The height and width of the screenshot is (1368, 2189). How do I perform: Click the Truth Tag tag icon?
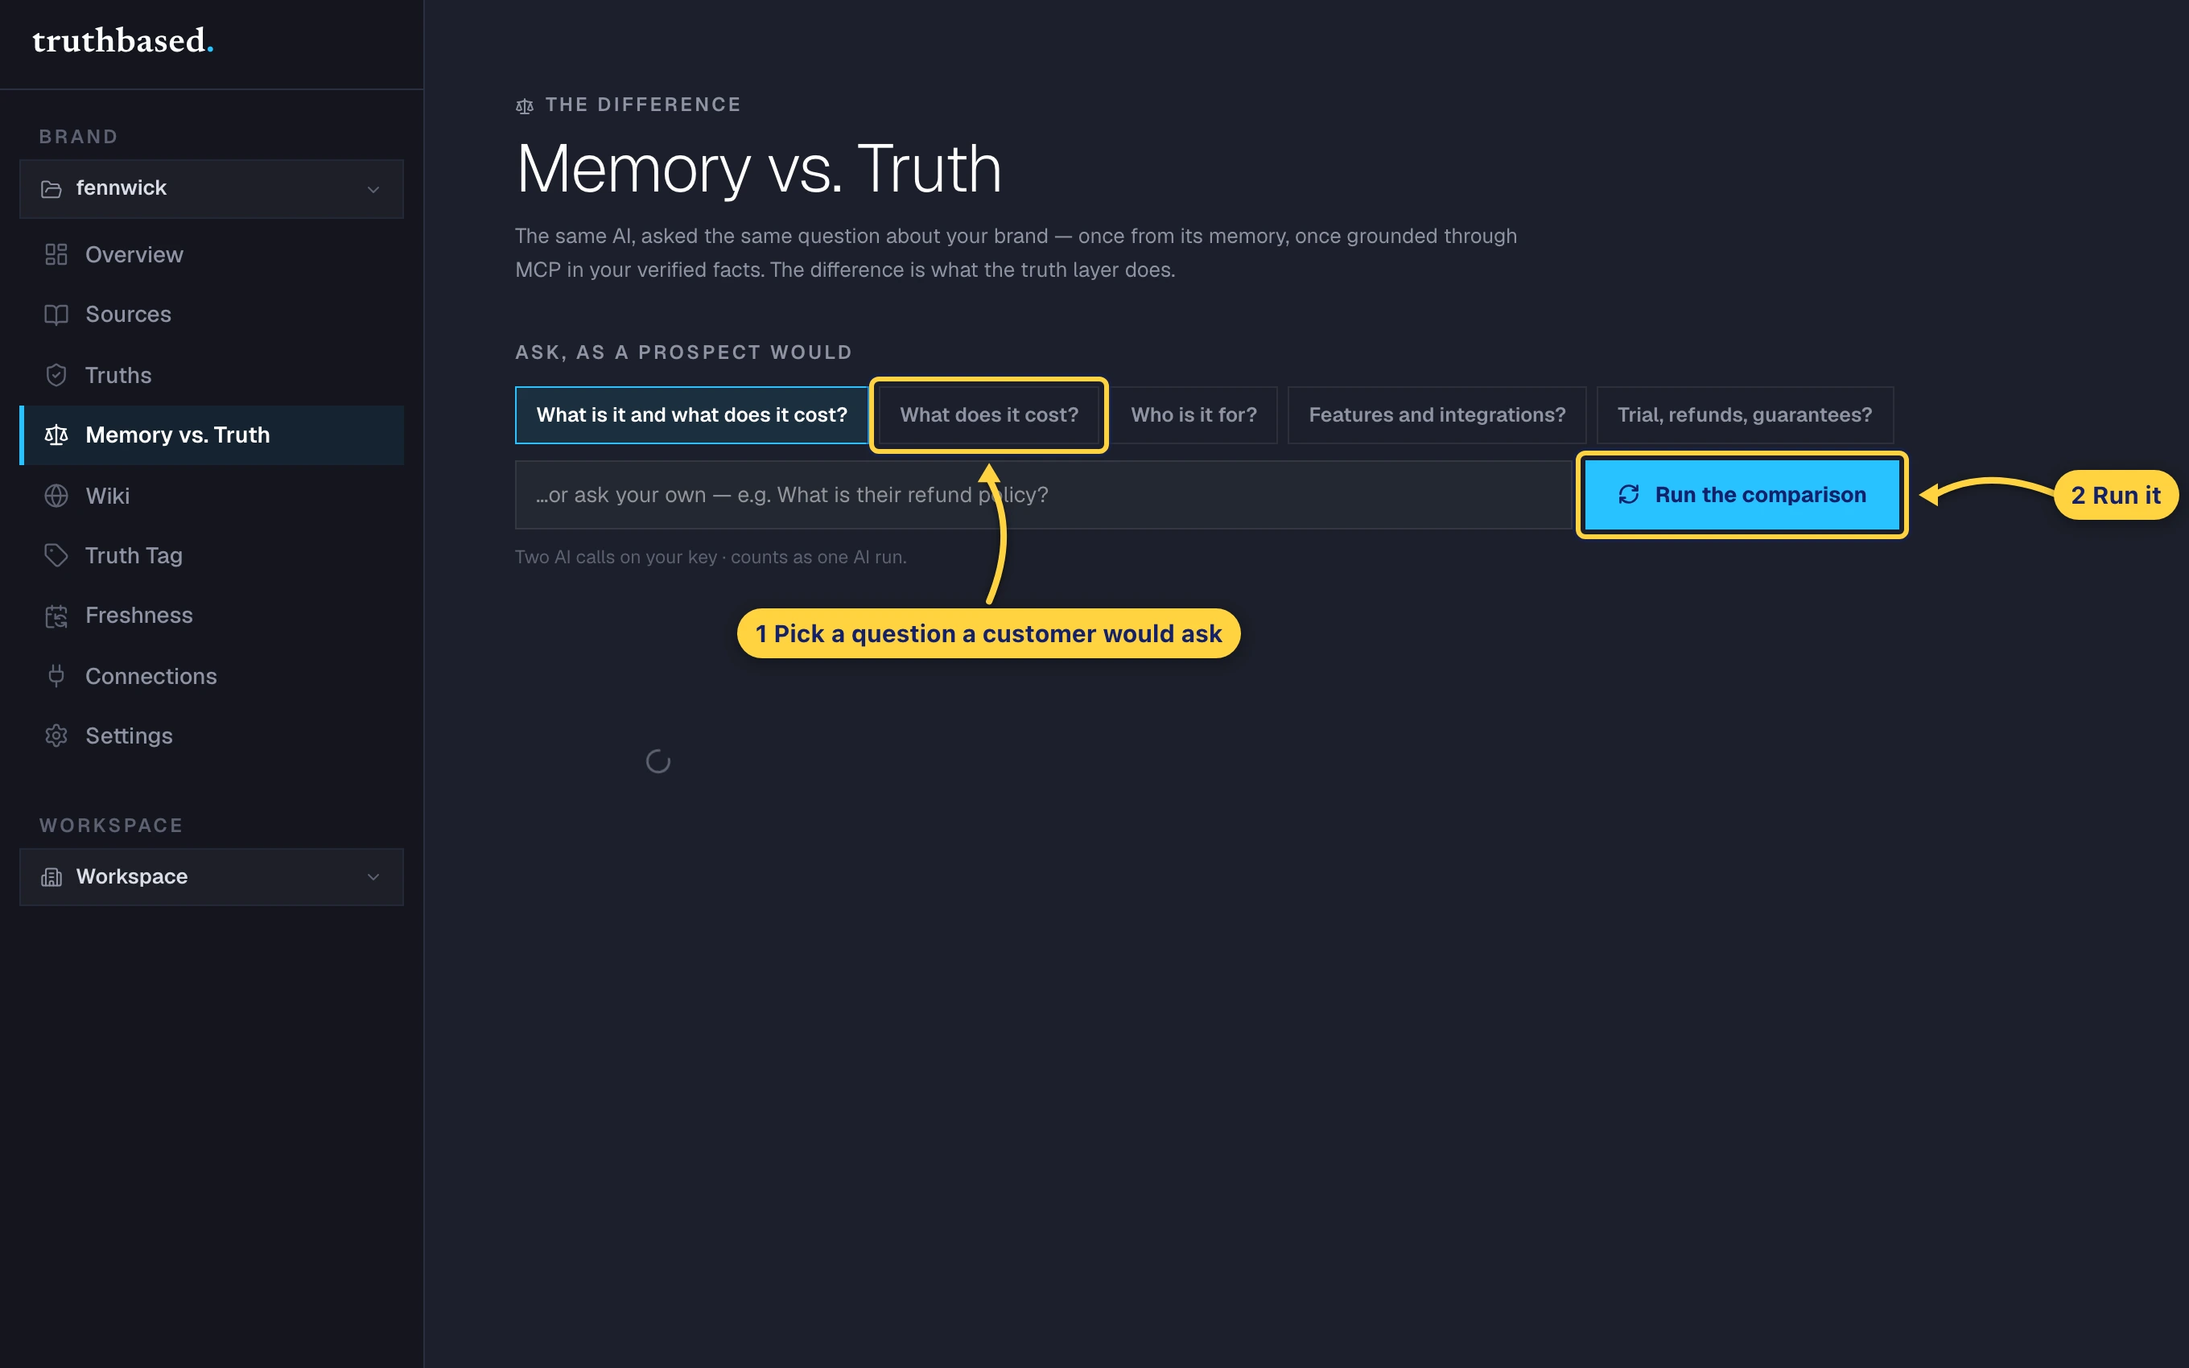[x=56, y=555]
